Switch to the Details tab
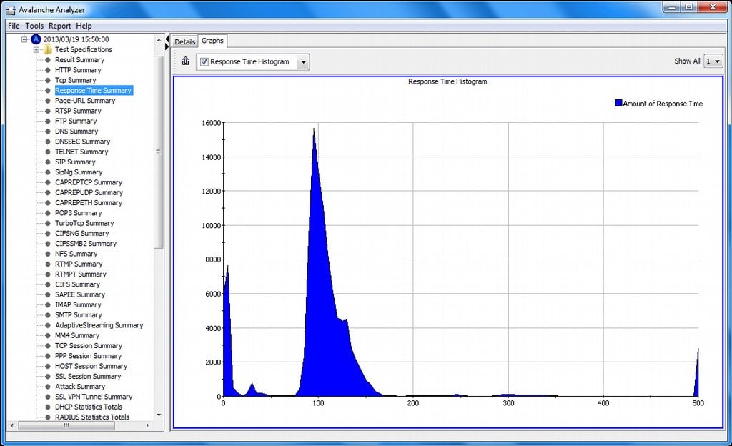The width and height of the screenshot is (732, 446). pos(185,41)
